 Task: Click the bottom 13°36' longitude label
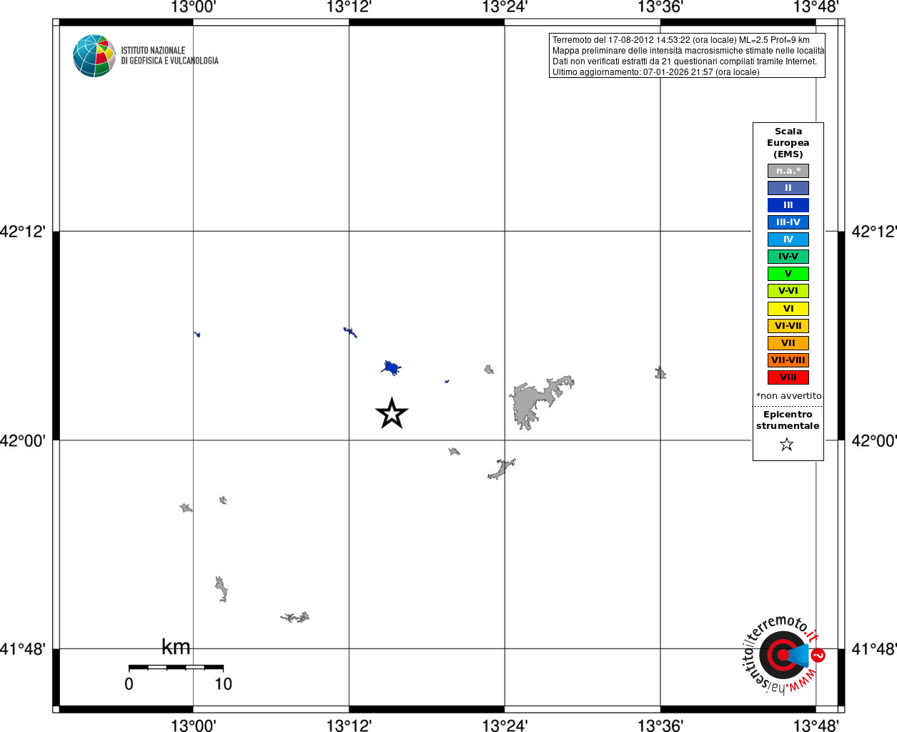(x=660, y=726)
